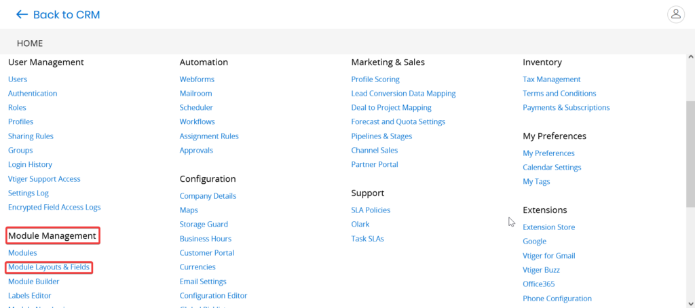Open the Webforms settings page
This screenshot has width=695, height=308.
point(197,79)
